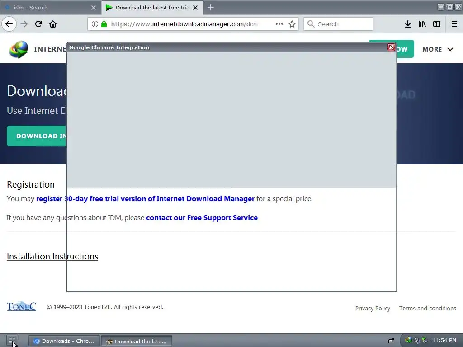The image size is (463, 347).
Task: Switch to 'Downloads - Chro...' taskbar window
Action: point(64,341)
